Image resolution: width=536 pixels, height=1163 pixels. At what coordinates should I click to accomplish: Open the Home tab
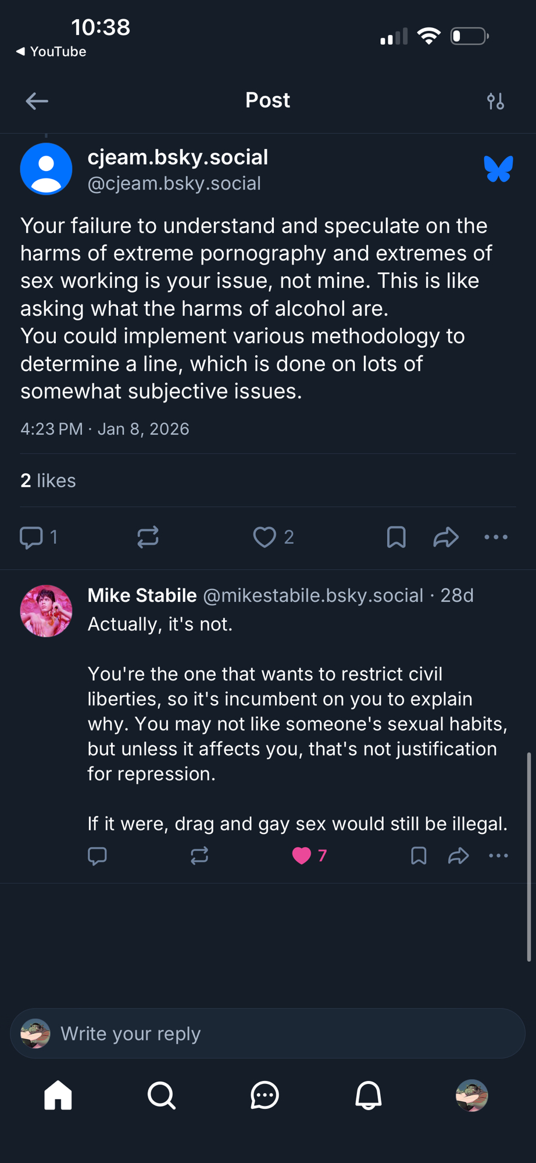(58, 1096)
